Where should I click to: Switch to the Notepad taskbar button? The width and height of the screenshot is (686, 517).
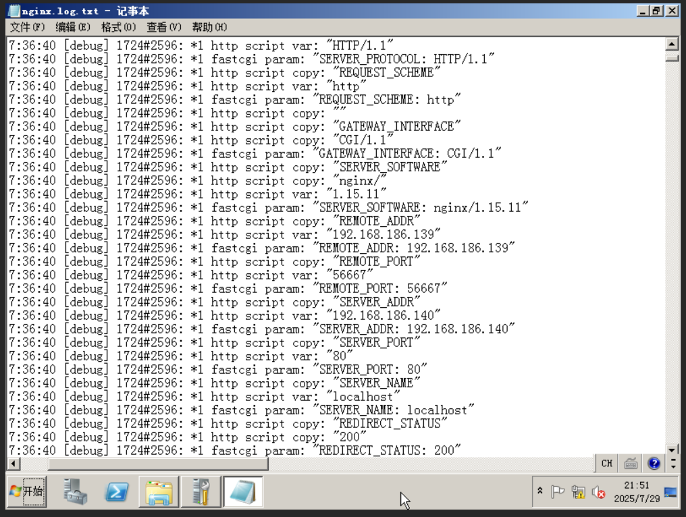click(243, 491)
